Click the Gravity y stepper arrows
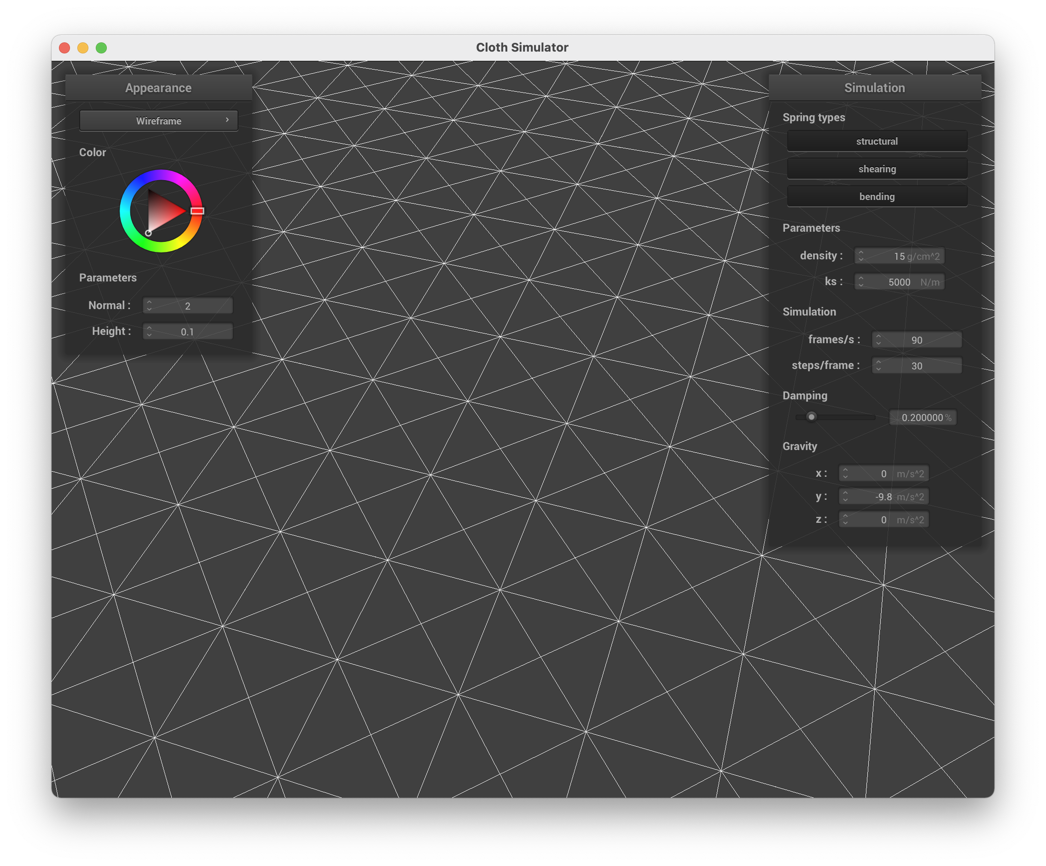Viewport: 1046px width, 866px height. click(x=845, y=496)
